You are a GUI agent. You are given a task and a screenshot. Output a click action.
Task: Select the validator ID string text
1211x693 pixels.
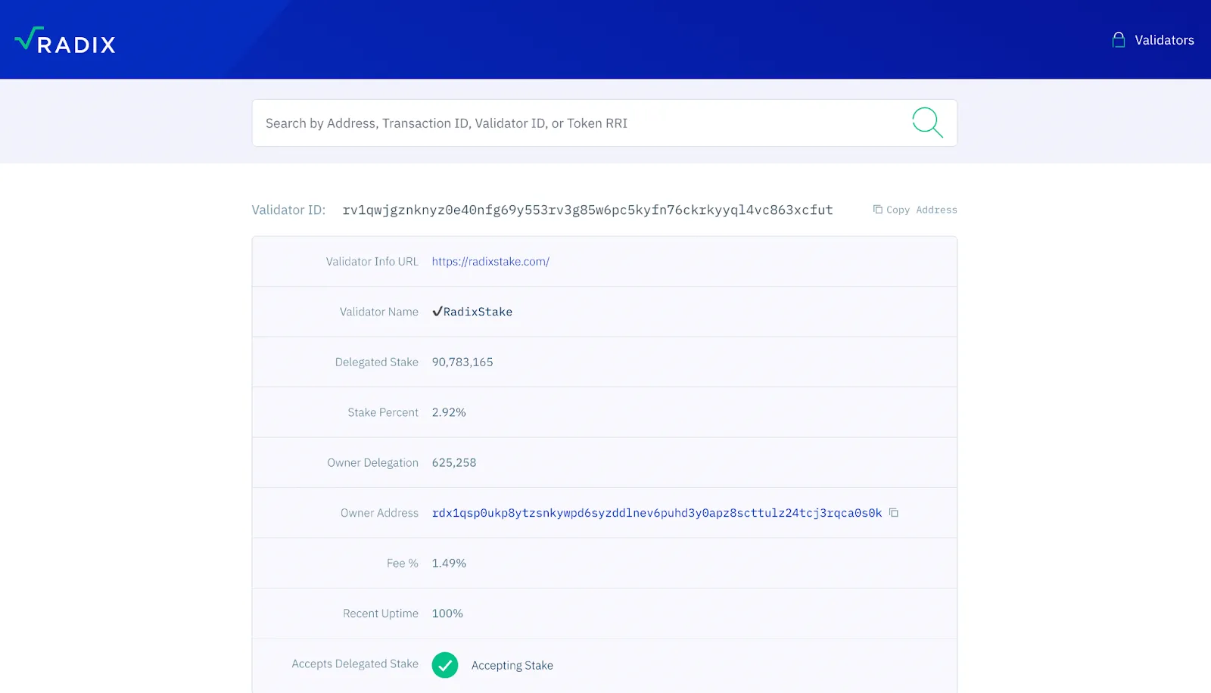(587, 210)
